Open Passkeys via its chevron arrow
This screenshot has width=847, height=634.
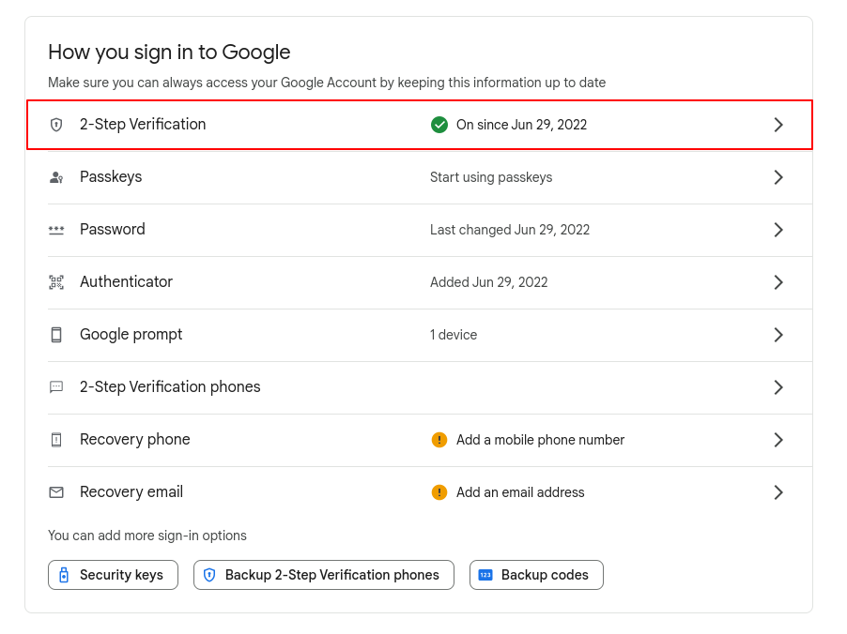[778, 177]
